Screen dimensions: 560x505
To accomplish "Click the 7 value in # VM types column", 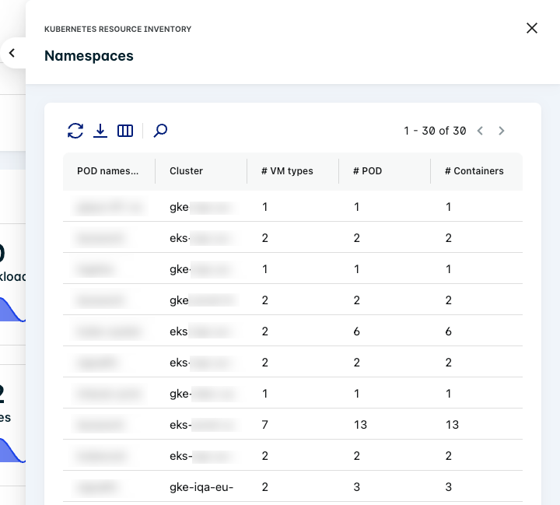I will pyautogui.click(x=264, y=425).
